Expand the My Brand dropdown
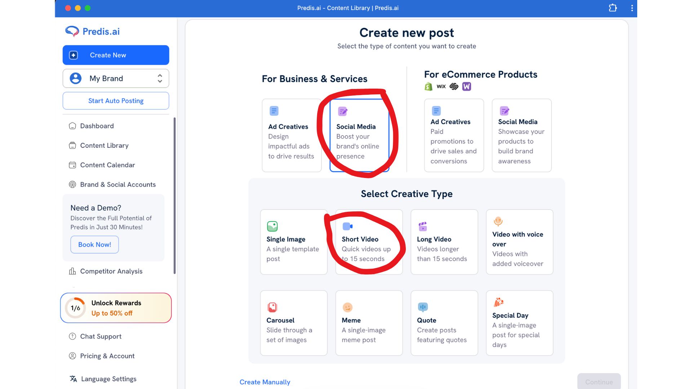Screen dimensions: 692x389 pyautogui.click(x=116, y=79)
